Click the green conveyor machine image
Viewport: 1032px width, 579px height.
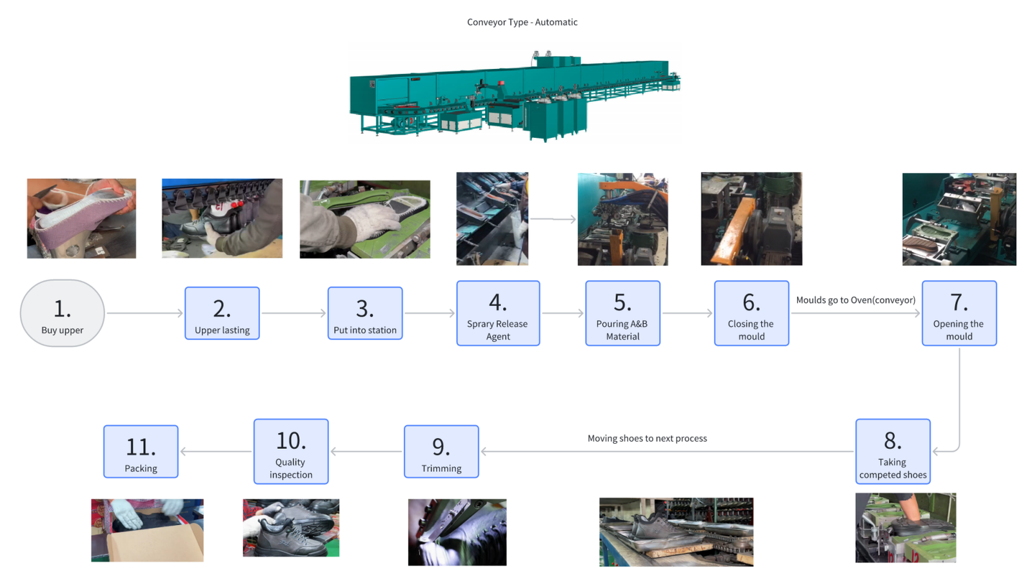coord(515,95)
